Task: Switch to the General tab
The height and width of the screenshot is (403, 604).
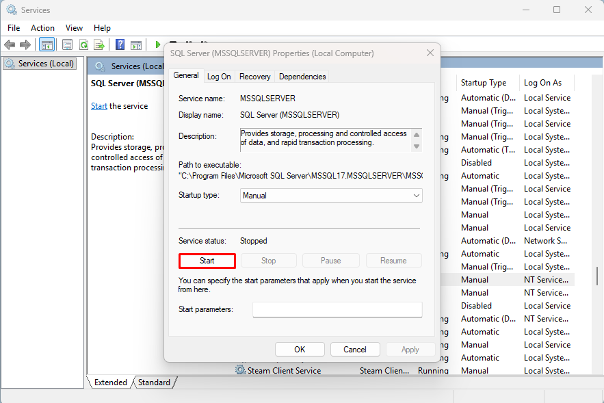Action: (186, 75)
